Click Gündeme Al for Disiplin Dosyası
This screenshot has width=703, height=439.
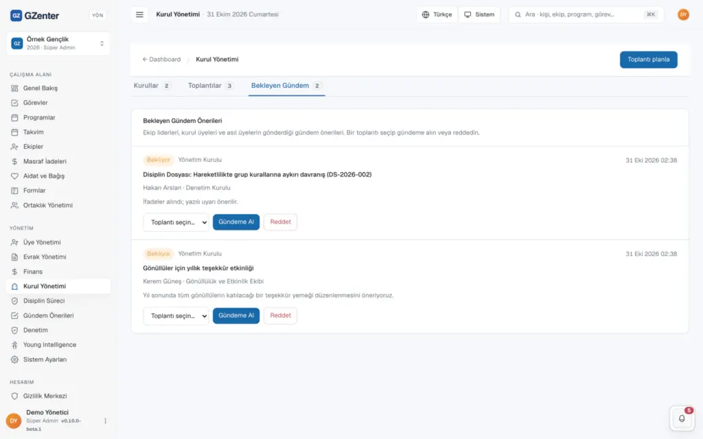(236, 222)
